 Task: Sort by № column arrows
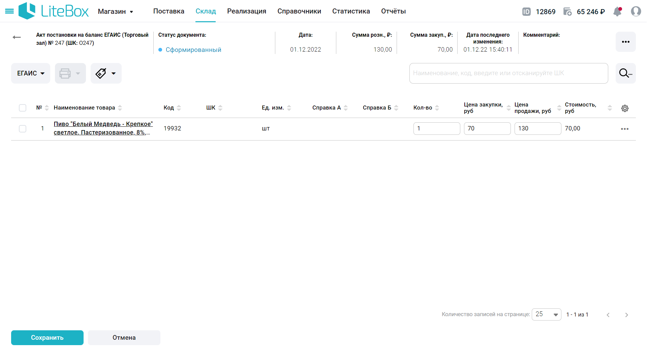47,108
